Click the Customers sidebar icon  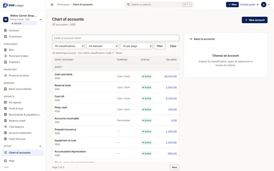click(5, 36)
